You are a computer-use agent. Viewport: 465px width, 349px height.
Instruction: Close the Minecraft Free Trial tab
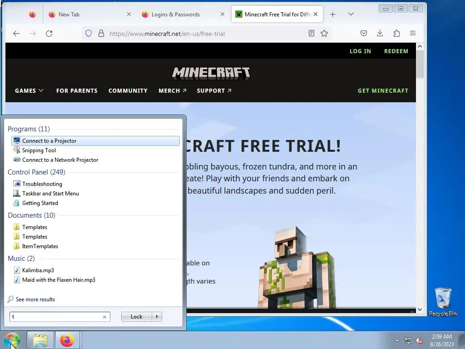coord(316,14)
